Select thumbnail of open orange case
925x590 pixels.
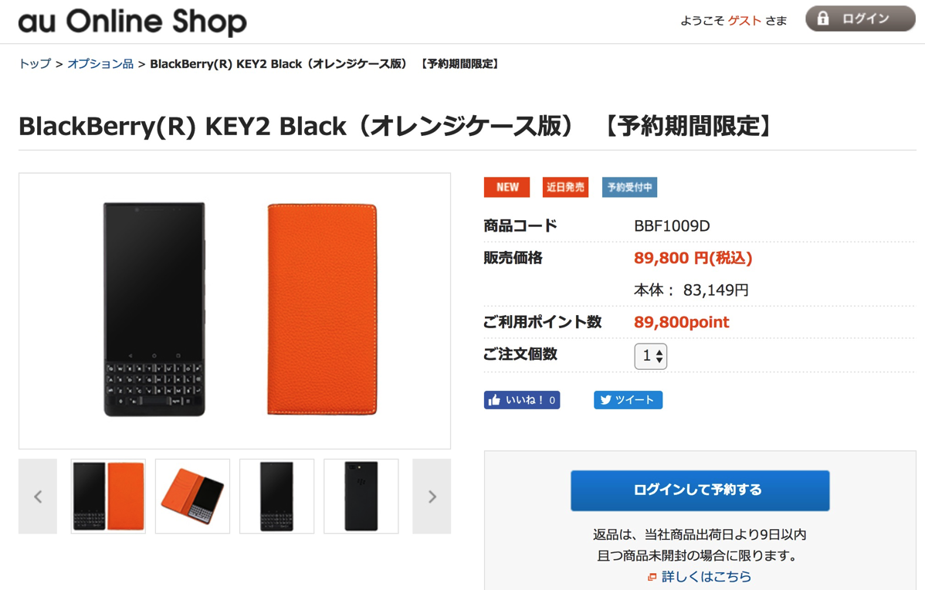[192, 497]
